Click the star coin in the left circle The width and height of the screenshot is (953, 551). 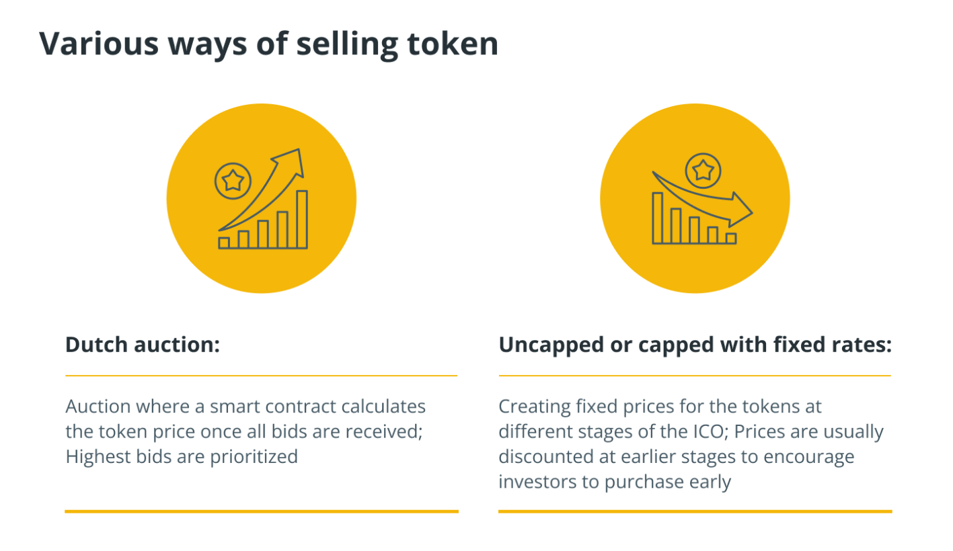click(x=233, y=179)
